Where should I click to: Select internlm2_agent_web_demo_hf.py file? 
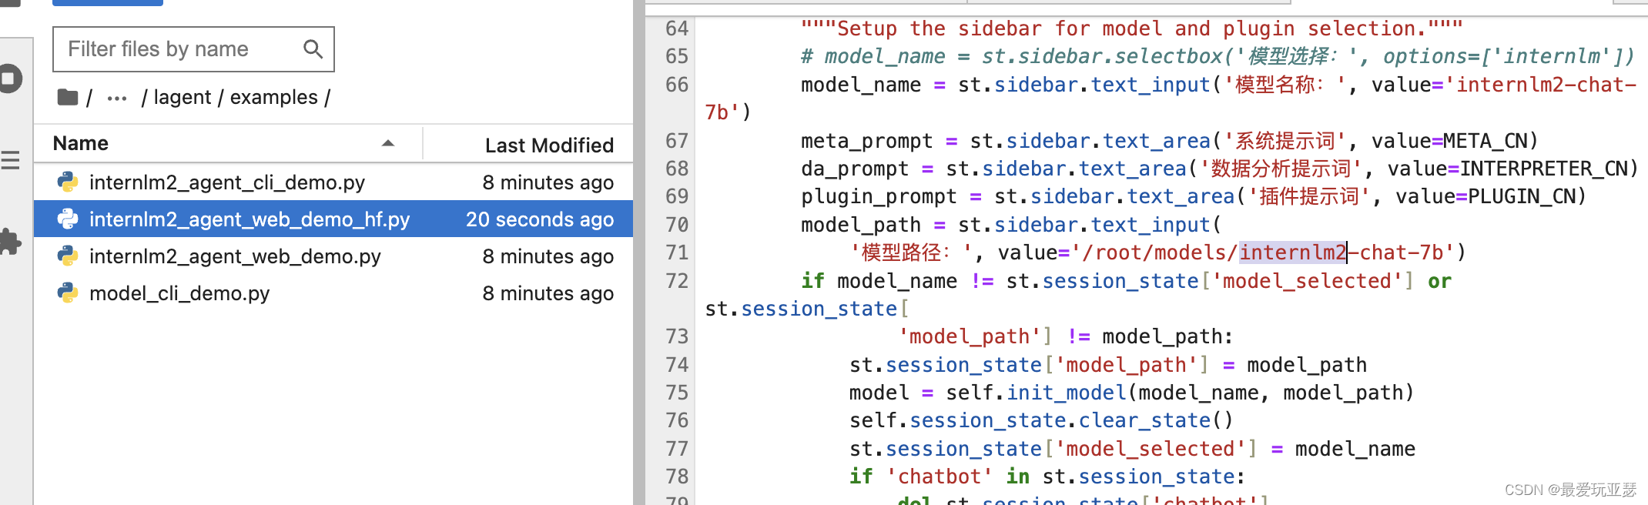[x=333, y=219]
